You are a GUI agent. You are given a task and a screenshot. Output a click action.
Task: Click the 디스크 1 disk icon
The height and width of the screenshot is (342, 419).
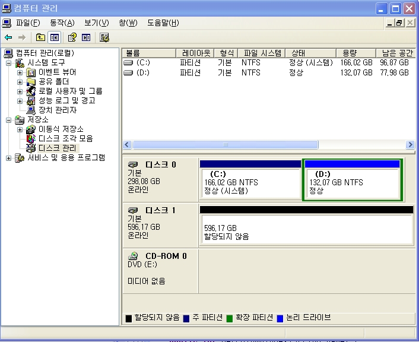pos(133,210)
